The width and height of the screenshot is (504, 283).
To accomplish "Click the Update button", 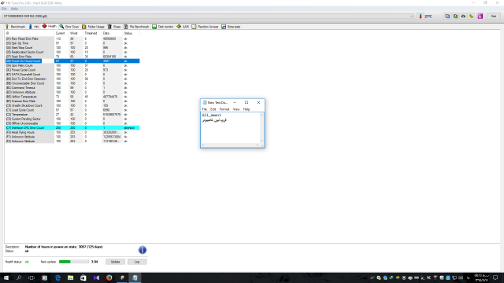I will coord(115,262).
